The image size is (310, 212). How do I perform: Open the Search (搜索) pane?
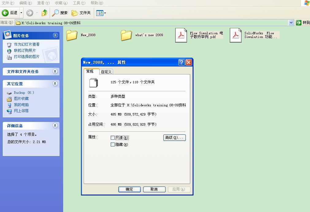point(60,13)
